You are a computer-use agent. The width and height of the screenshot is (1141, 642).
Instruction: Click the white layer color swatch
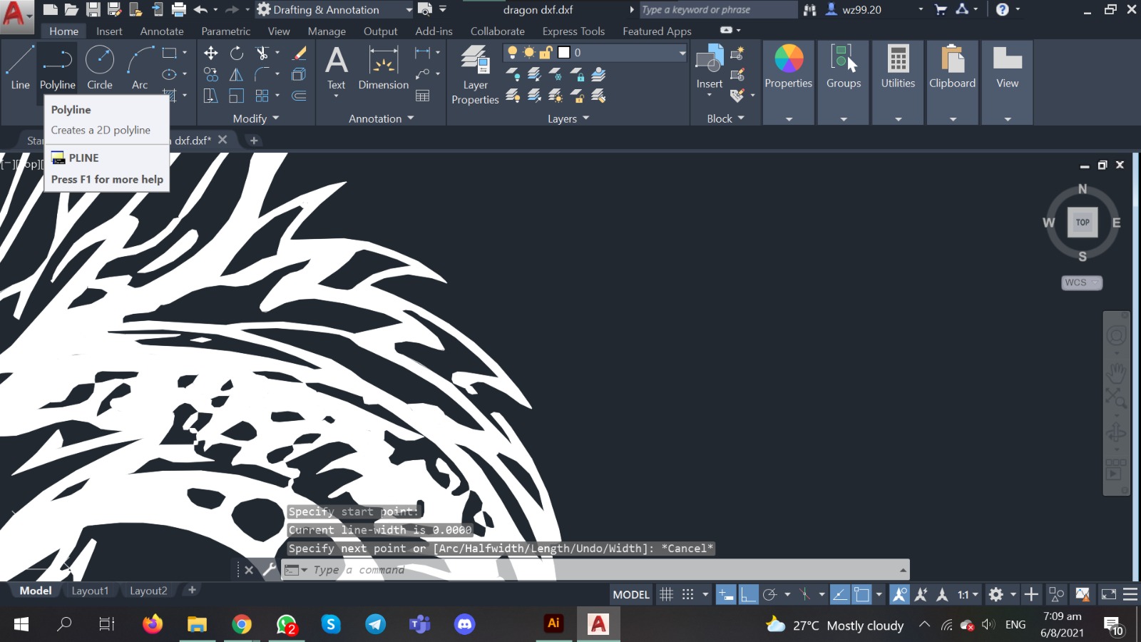(x=564, y=53)
